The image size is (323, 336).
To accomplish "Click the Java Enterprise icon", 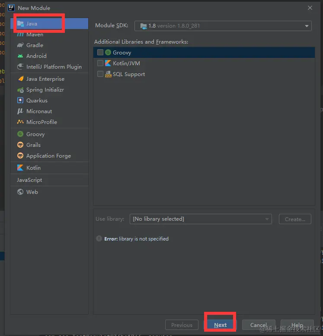I will click(x=21, y=79).
